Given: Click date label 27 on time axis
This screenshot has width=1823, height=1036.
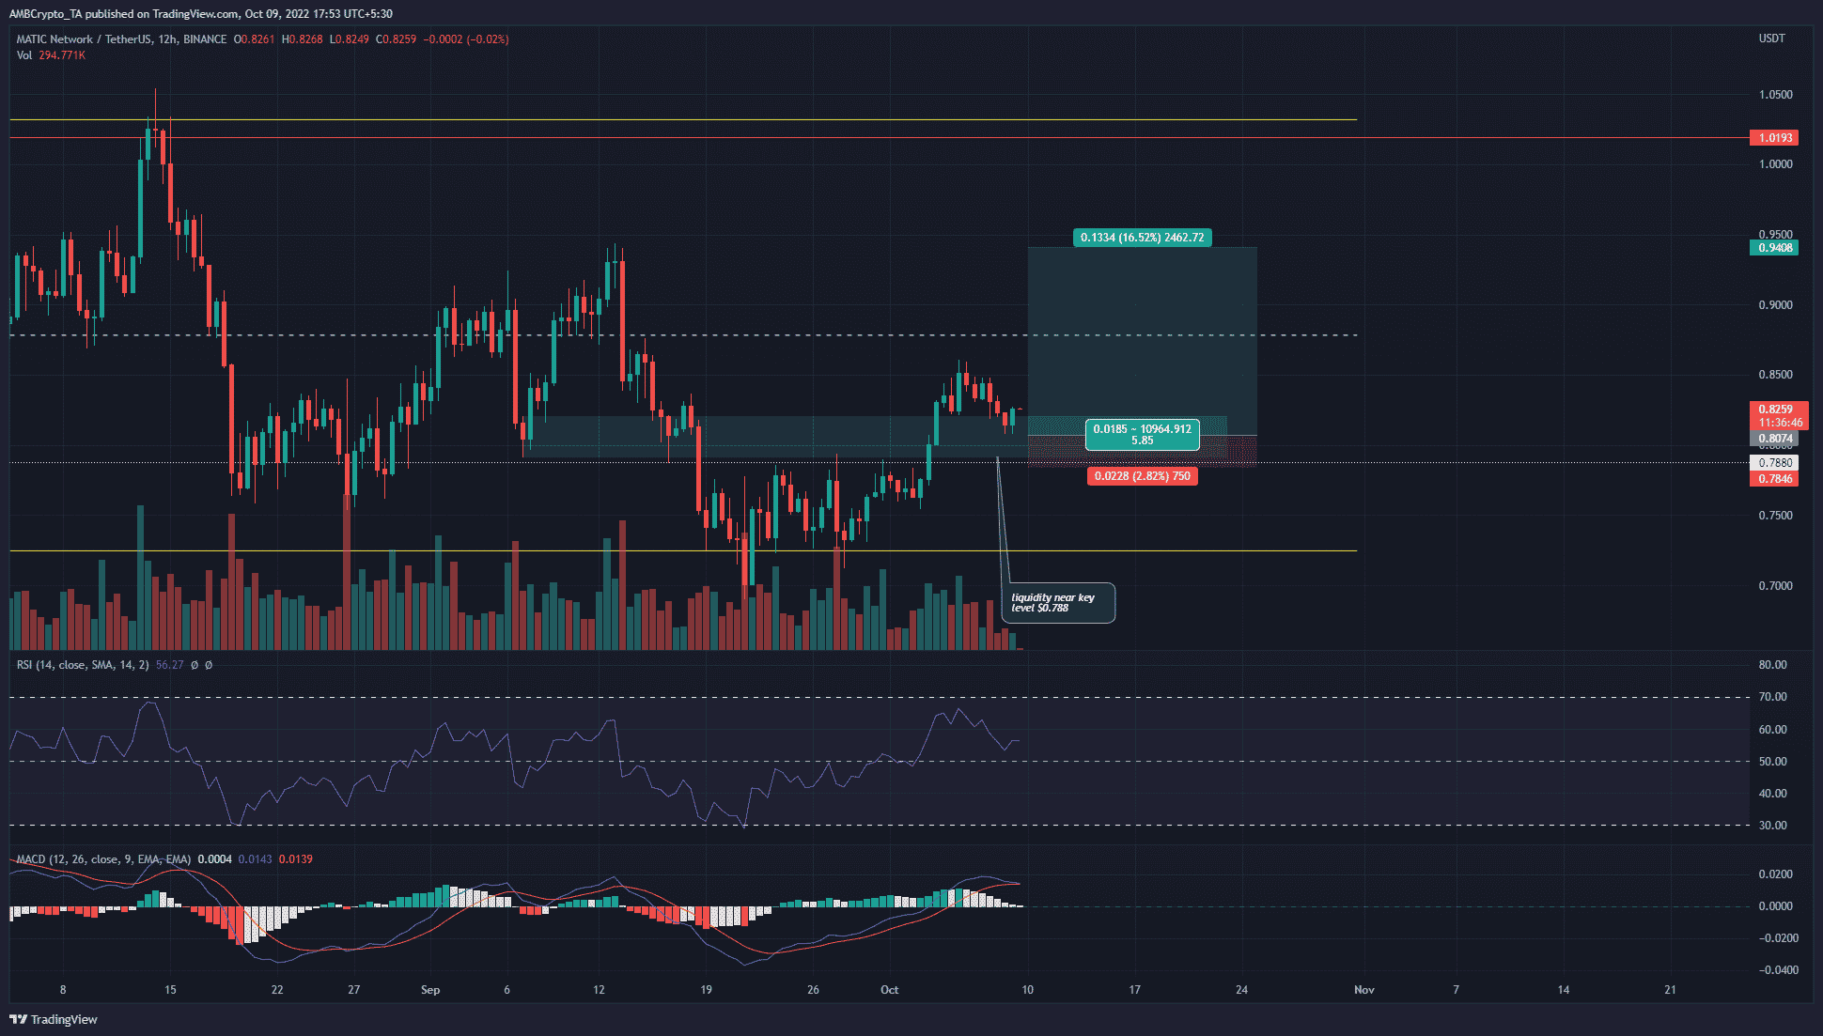Looking at the screenshot, I should point(353,990).
